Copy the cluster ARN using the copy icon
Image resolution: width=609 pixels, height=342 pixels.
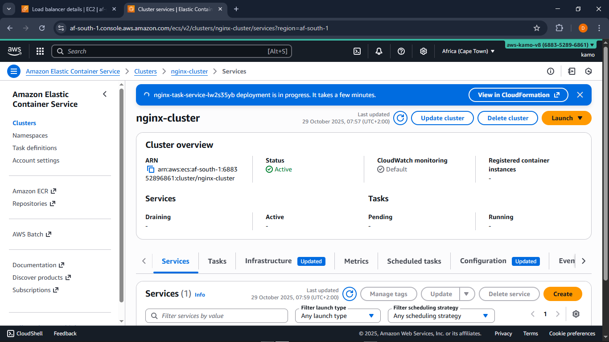point(150,169)
